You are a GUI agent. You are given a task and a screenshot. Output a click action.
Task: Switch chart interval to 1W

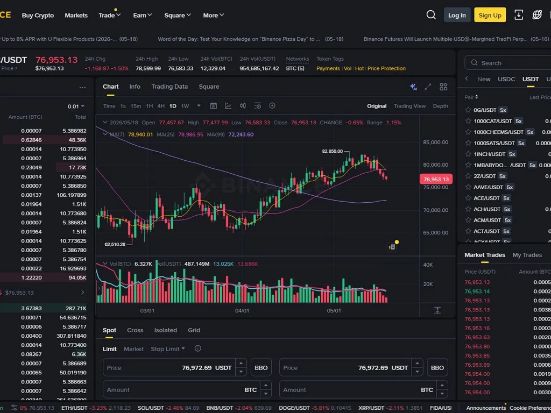[185, 106]
